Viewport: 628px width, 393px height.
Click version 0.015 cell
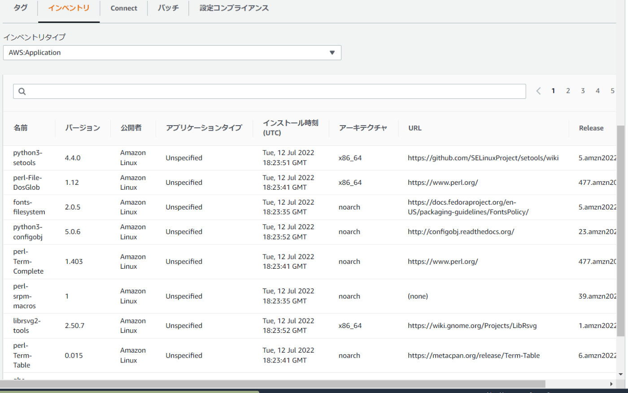(74, 355)
